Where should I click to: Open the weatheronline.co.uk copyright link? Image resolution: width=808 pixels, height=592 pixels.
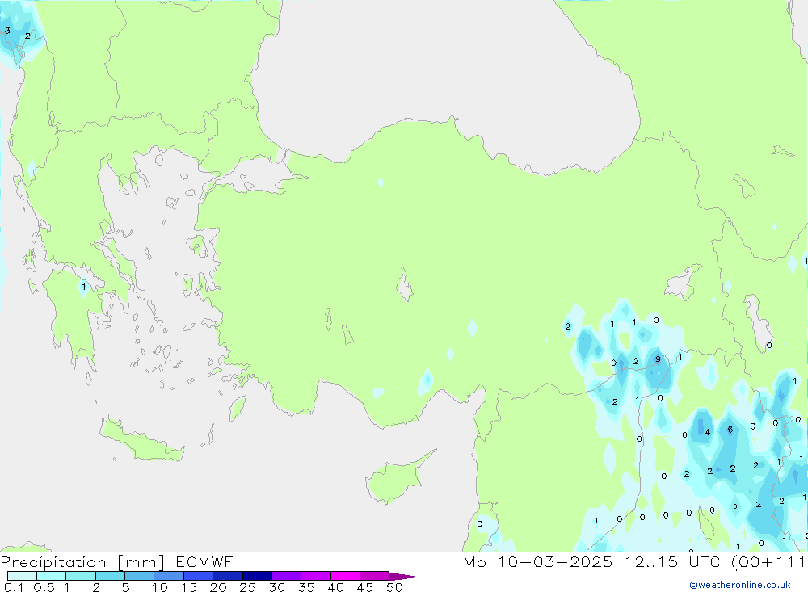point(740,585)
